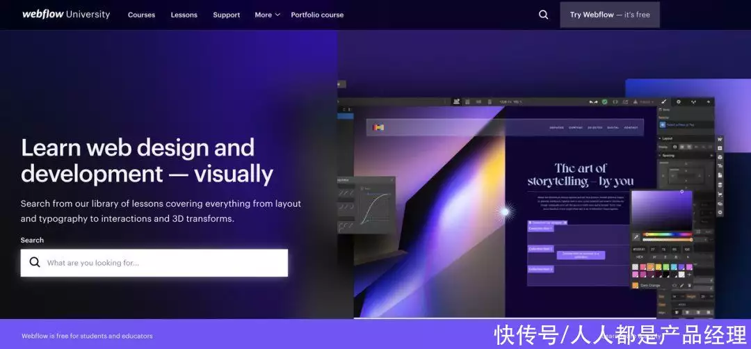Click the Try Webflow — it's free button
This screenshot has width=751, height=349.
(610, 15)
